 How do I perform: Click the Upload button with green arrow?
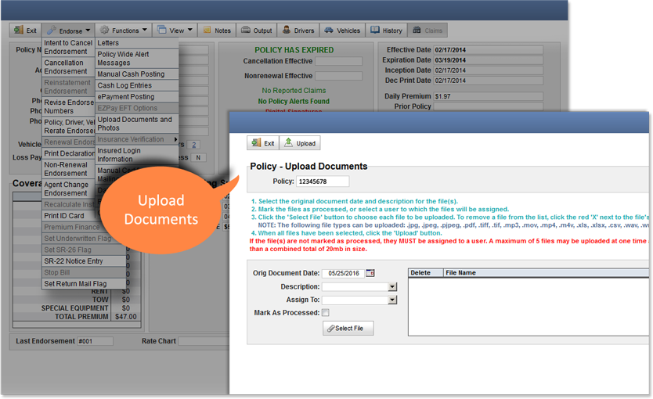(300, 143)
